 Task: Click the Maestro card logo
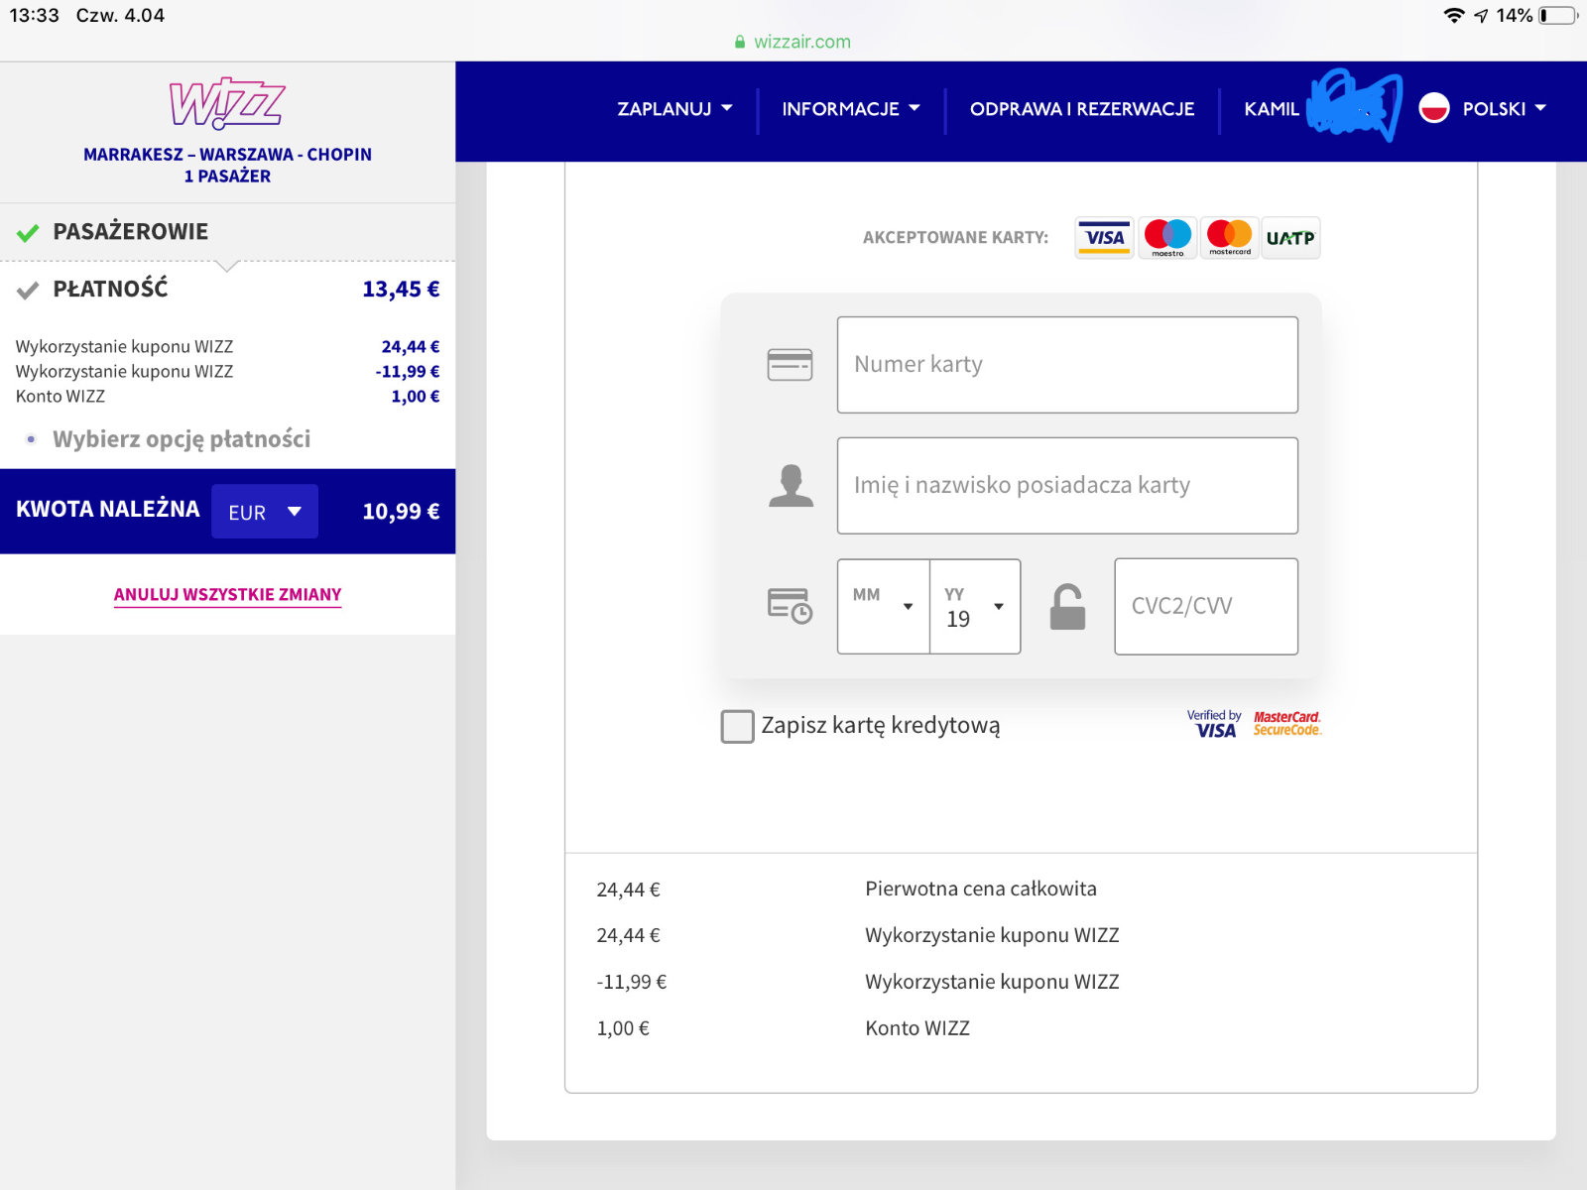1167,238
